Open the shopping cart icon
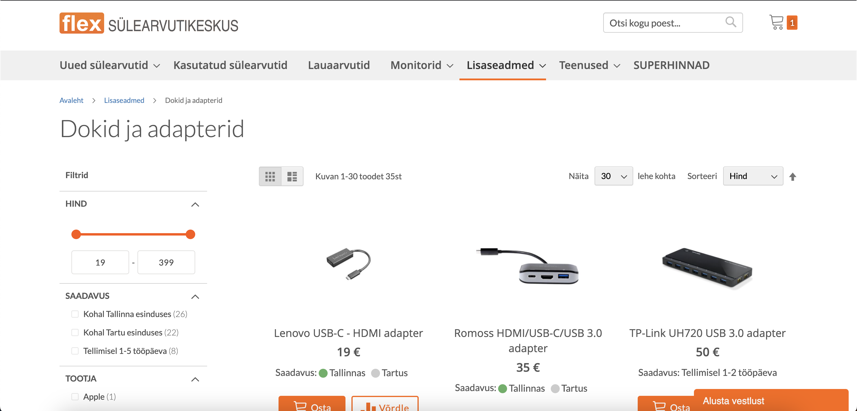Viewport: 857px width, 411px height. [776, 23]
